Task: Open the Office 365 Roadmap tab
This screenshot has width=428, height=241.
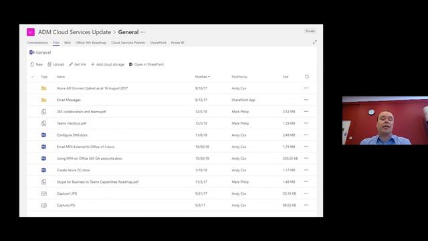Action: (91, 43)
